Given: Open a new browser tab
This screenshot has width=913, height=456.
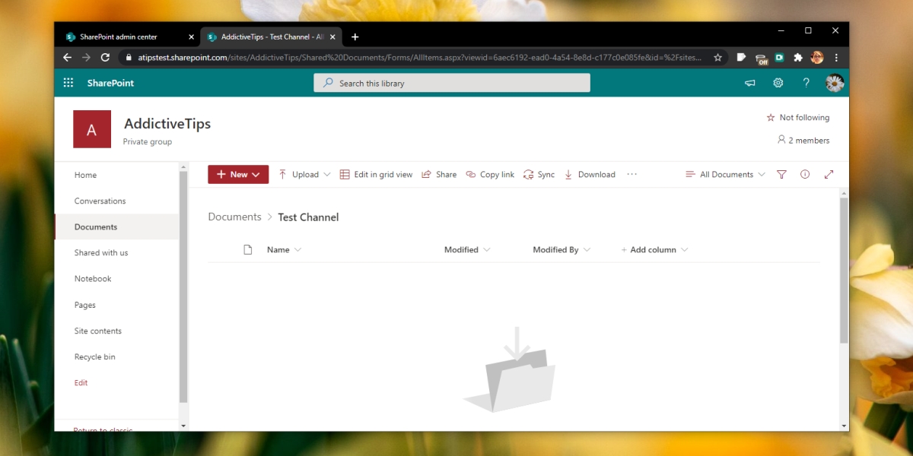Looking at the screenshot, I should [355, 36].
